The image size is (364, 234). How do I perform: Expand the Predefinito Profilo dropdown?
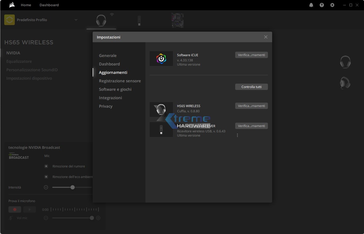click(x=76, y=20)
